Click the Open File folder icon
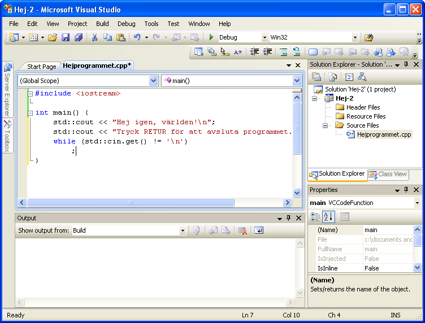 pos(53,37)
